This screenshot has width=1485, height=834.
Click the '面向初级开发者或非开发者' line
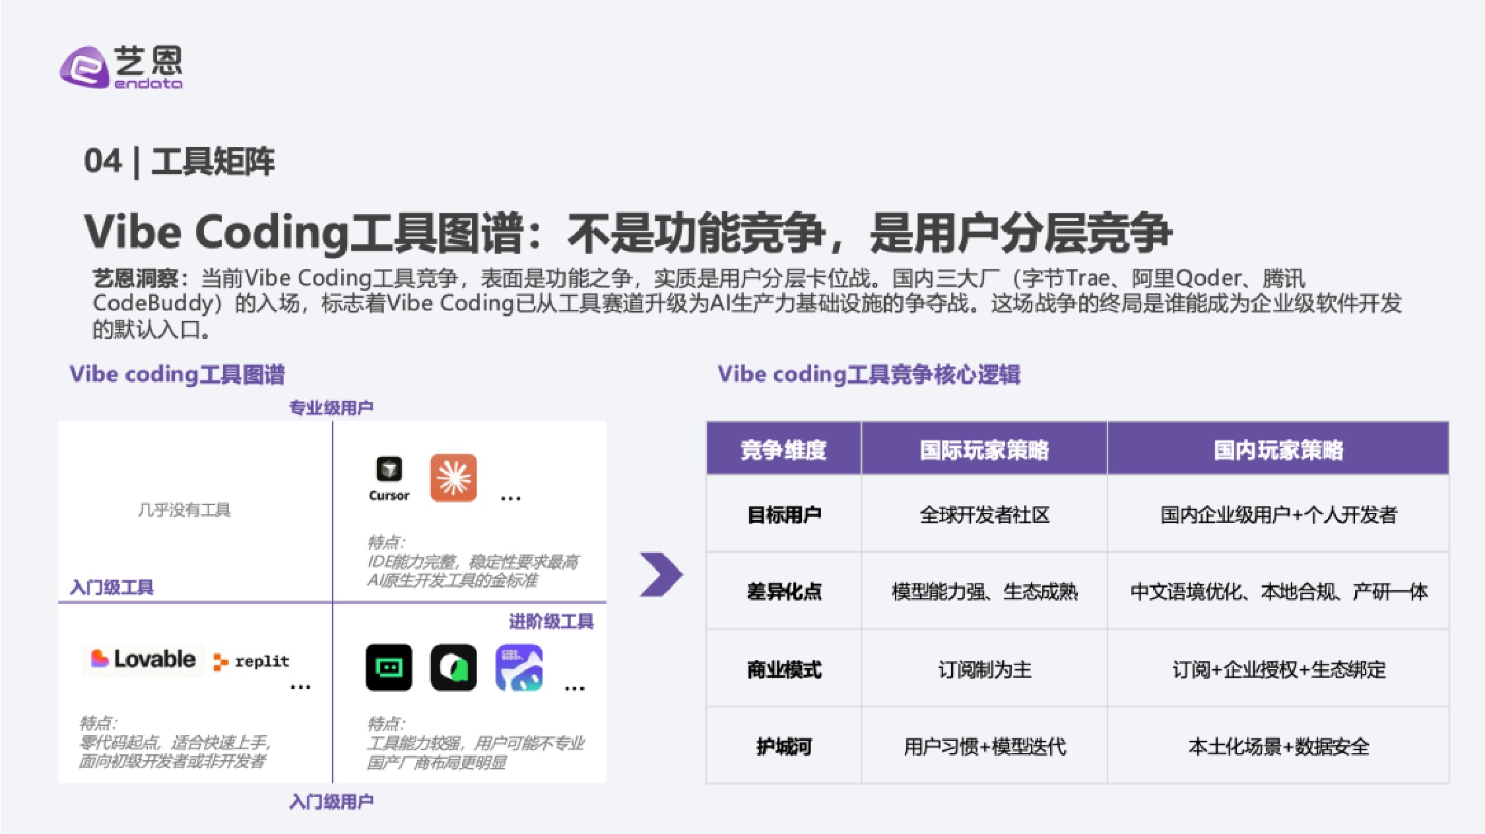point(172,761)
